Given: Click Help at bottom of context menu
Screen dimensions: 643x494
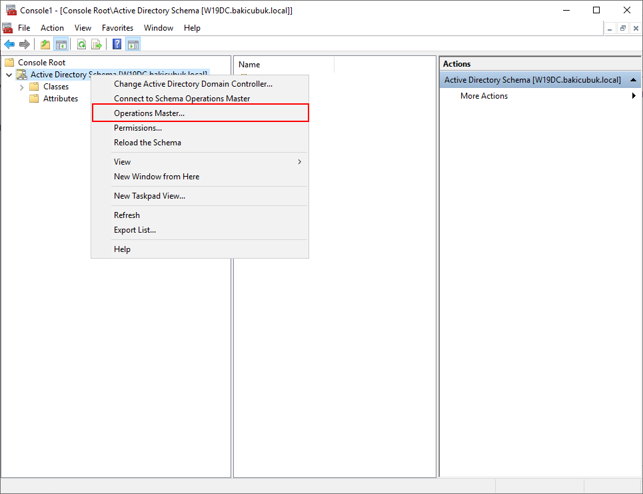Looking at the screenshot, I should pyautogui.click(x=200, y=249).
